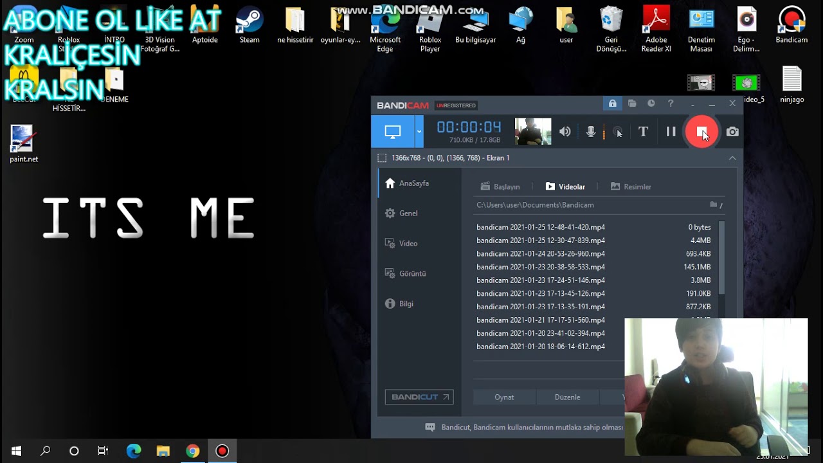Open the Microsoft Edge desktop shortcut
Image resolution: width=823 pixels, height=463 pixels.
(x=385, y=30)
